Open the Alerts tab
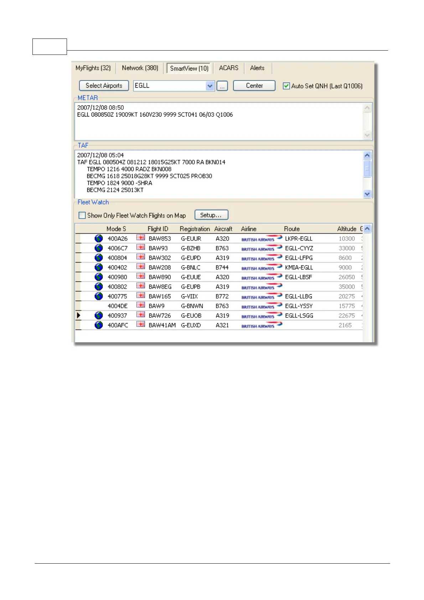 [257, 68]
